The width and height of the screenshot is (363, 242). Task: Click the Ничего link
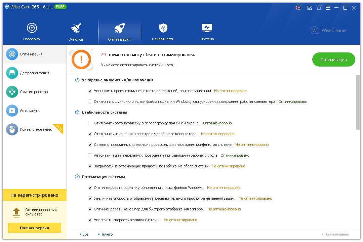point(106,234)
